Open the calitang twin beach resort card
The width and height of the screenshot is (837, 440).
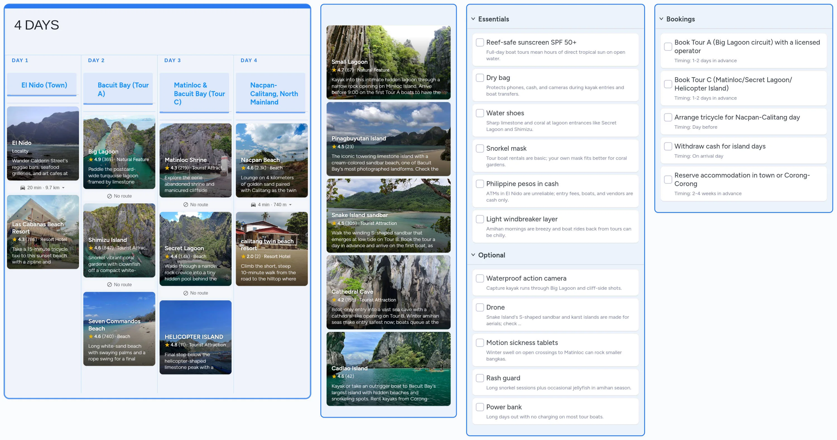(x=272, y=249)
